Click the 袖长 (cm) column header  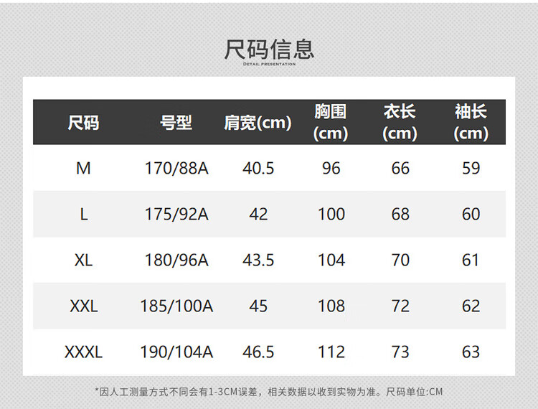coord(471,123)
